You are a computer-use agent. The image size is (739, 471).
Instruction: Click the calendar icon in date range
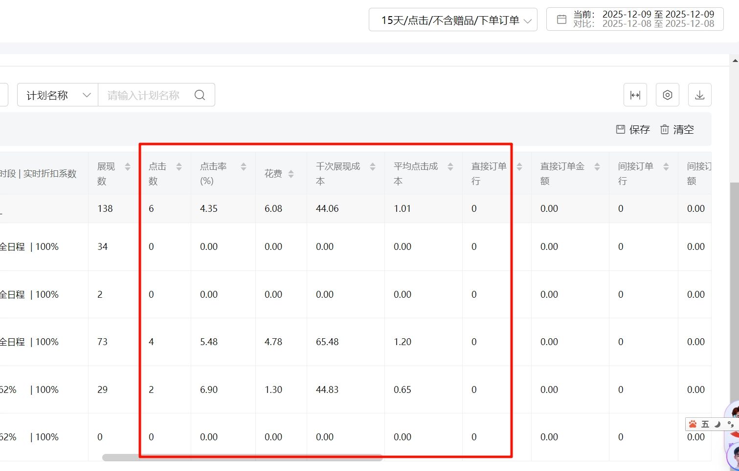coord(561,20)
